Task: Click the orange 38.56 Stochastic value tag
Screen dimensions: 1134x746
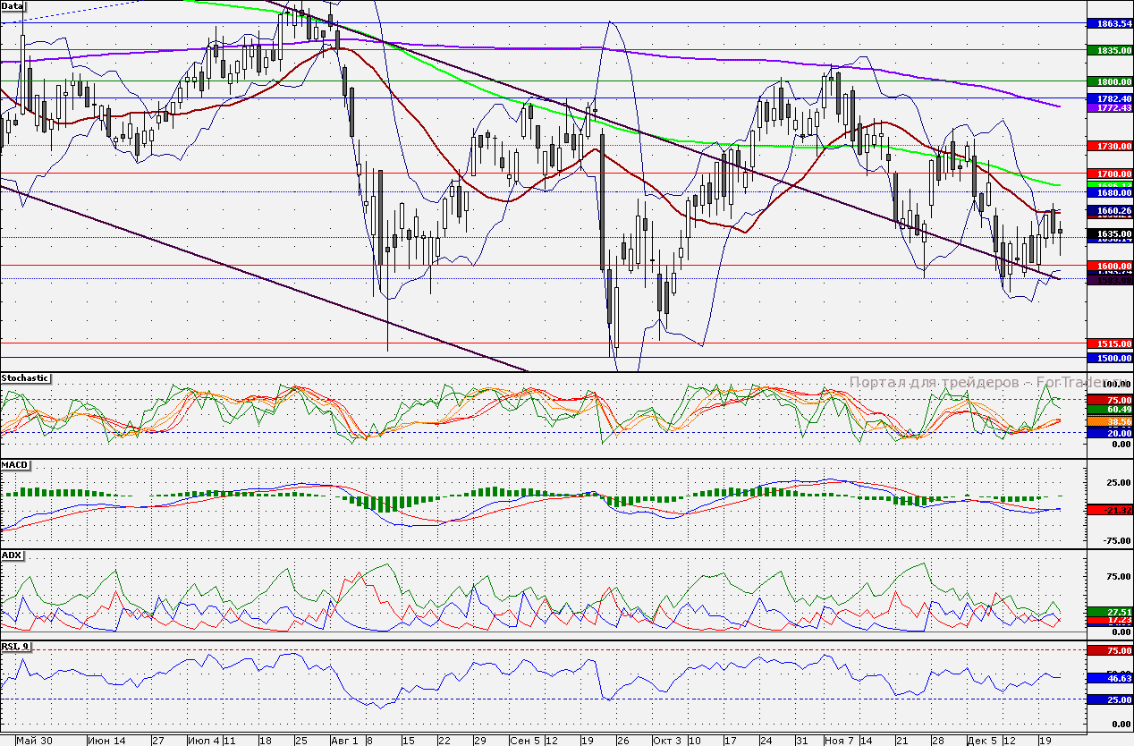Action: (x=1108, y=420)
